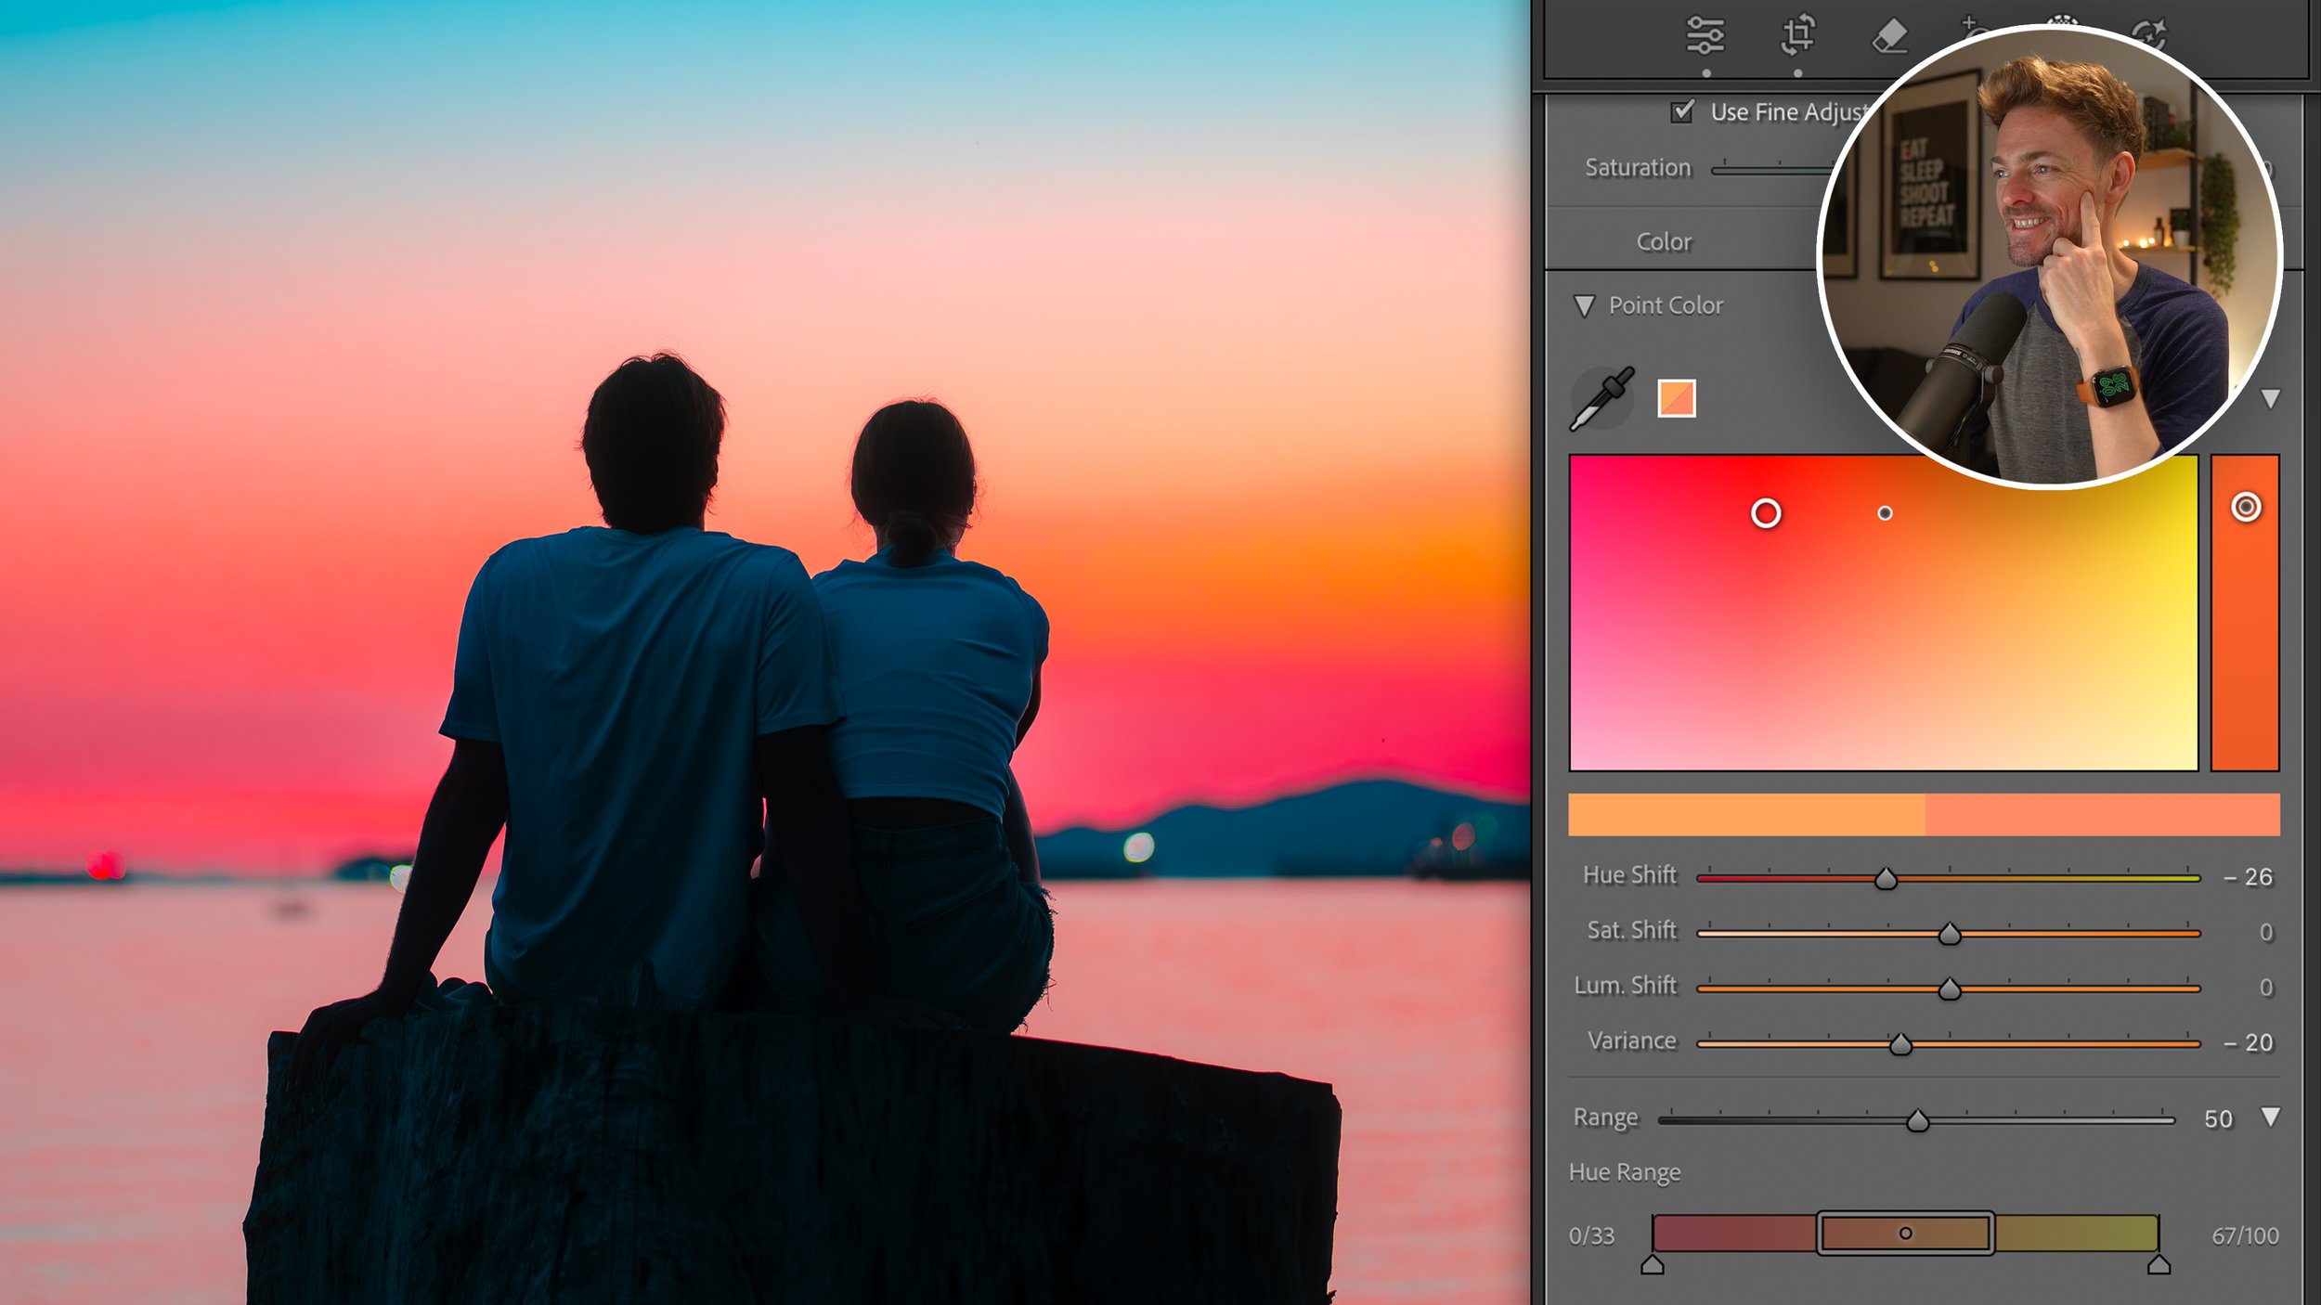2321x1305 pixels.
Task: Click the Hue Shift value -26
Action: (x=2248, y=877)
